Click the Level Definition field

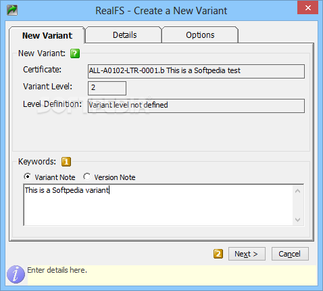pyautogui.click(x=196, y=106)
